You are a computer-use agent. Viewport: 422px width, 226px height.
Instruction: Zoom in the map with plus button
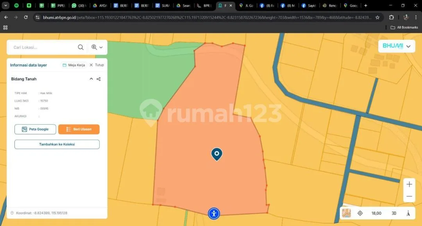(x=409, y=184)
